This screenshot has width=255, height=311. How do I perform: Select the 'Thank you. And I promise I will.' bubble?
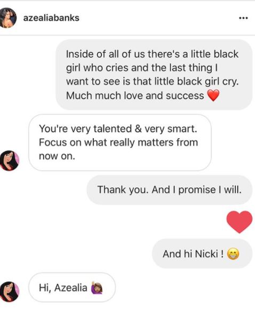170,189
